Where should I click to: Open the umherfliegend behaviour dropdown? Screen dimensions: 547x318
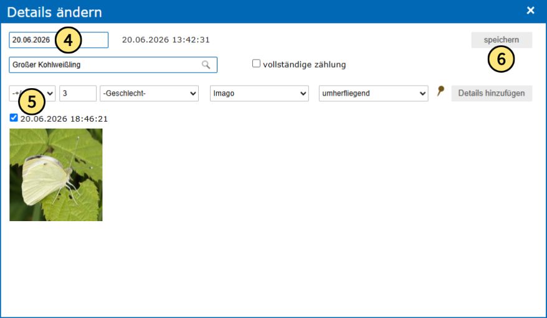point(374,93)
